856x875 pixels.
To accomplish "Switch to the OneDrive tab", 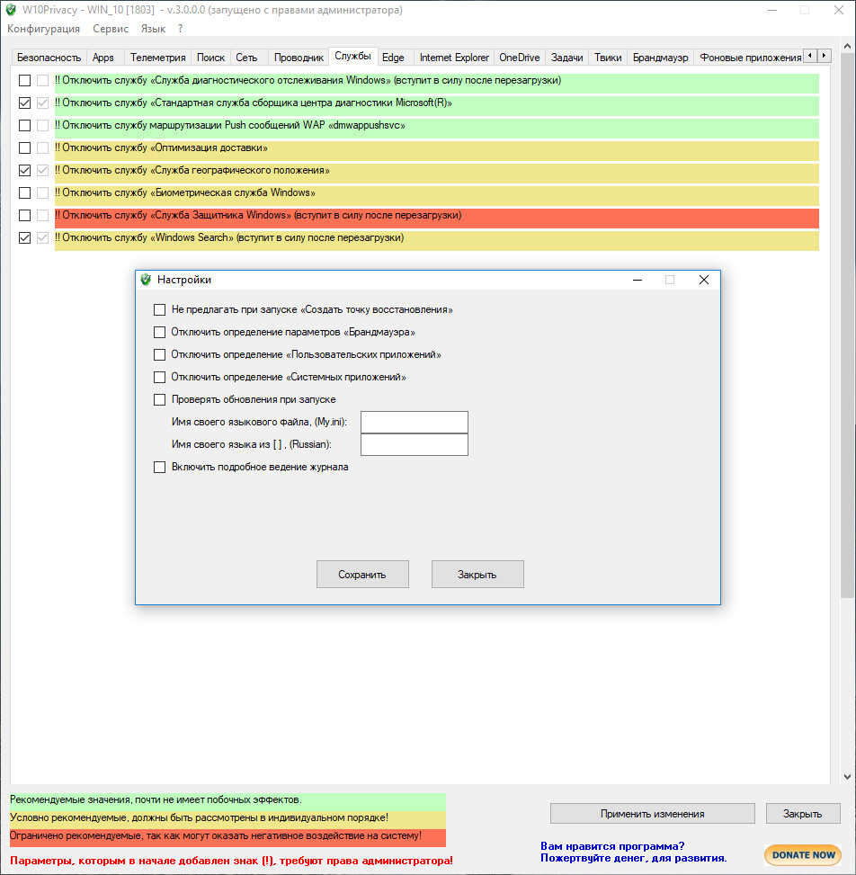I will coord(520,58).
